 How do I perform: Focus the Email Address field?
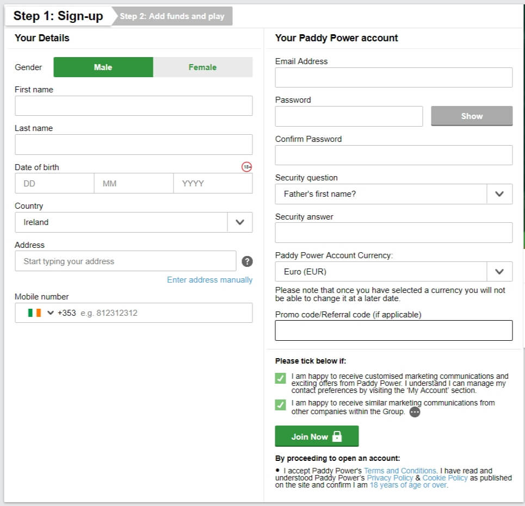(394, 78)
